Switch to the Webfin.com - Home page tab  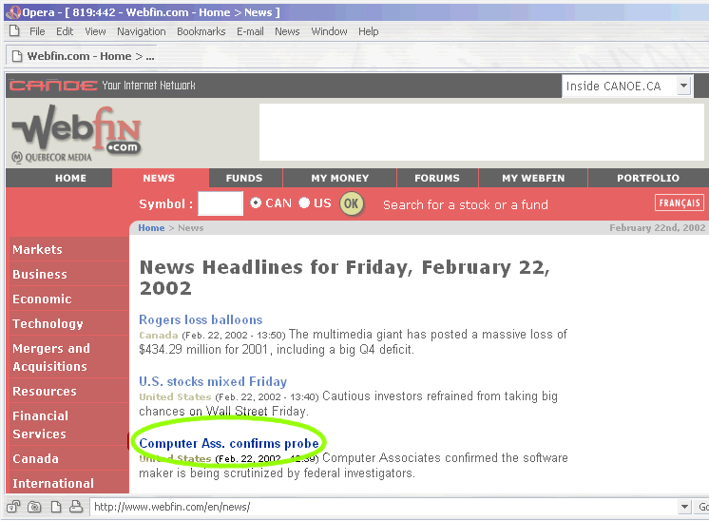(x=84, y=56)
